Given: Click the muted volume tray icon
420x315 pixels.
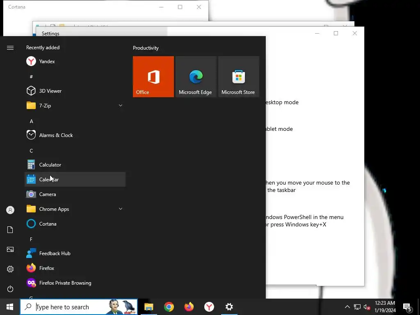Looking at the screenshot, I should click(x=367, y=307).
